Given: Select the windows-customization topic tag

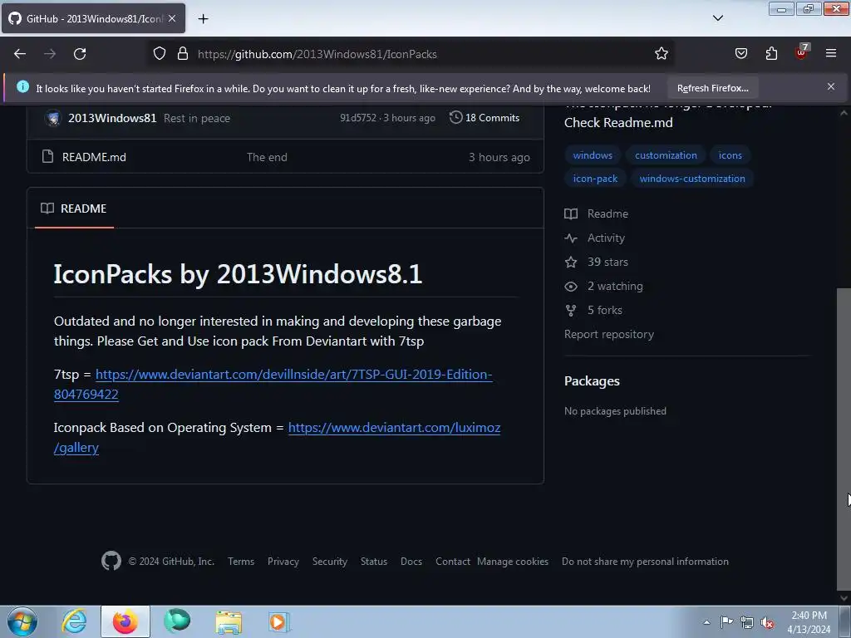Looking at the screenshot, I should point(692,179).
